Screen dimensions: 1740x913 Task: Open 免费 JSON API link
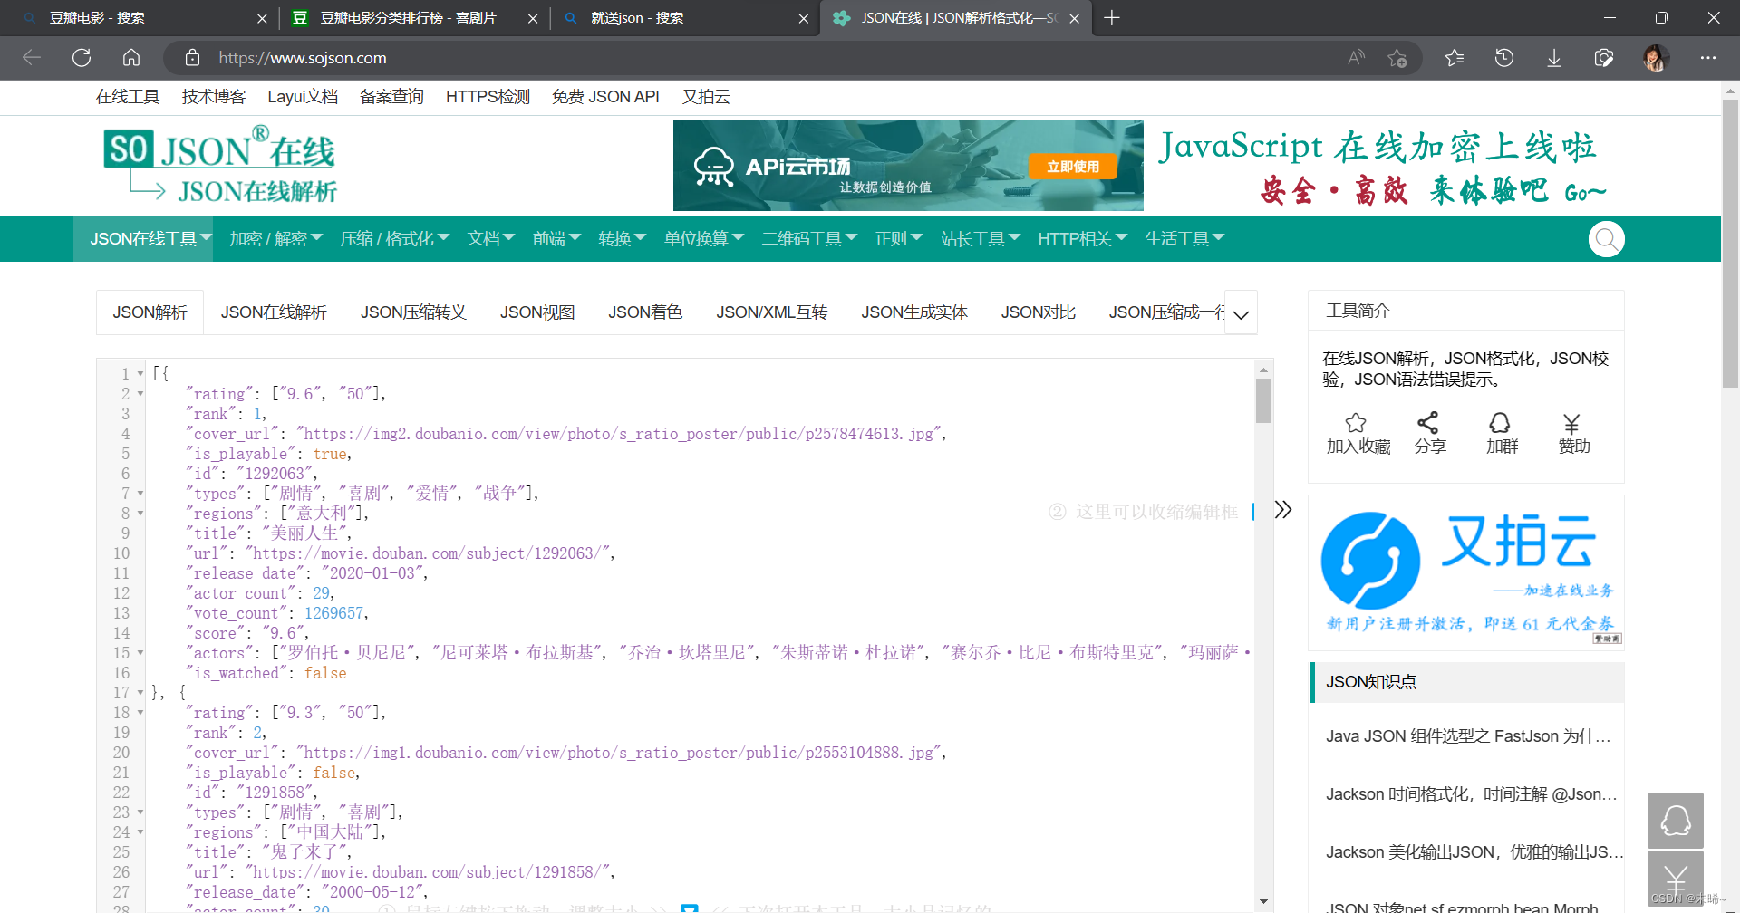tap(605, 97)
